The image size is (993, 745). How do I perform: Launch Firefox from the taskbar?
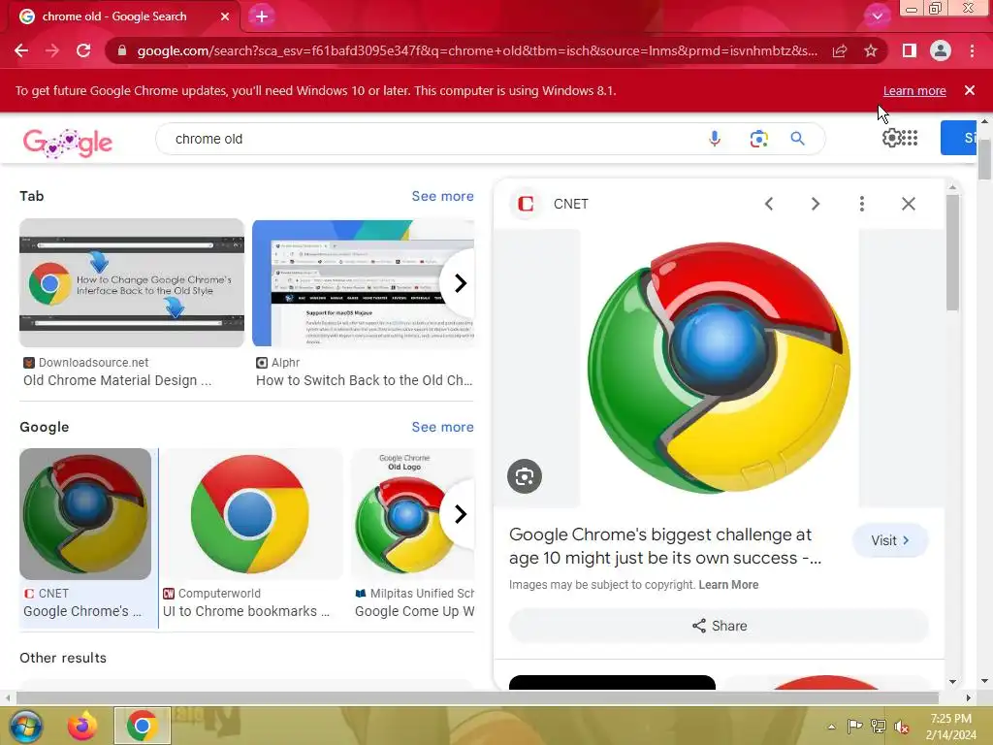point(82,726)
